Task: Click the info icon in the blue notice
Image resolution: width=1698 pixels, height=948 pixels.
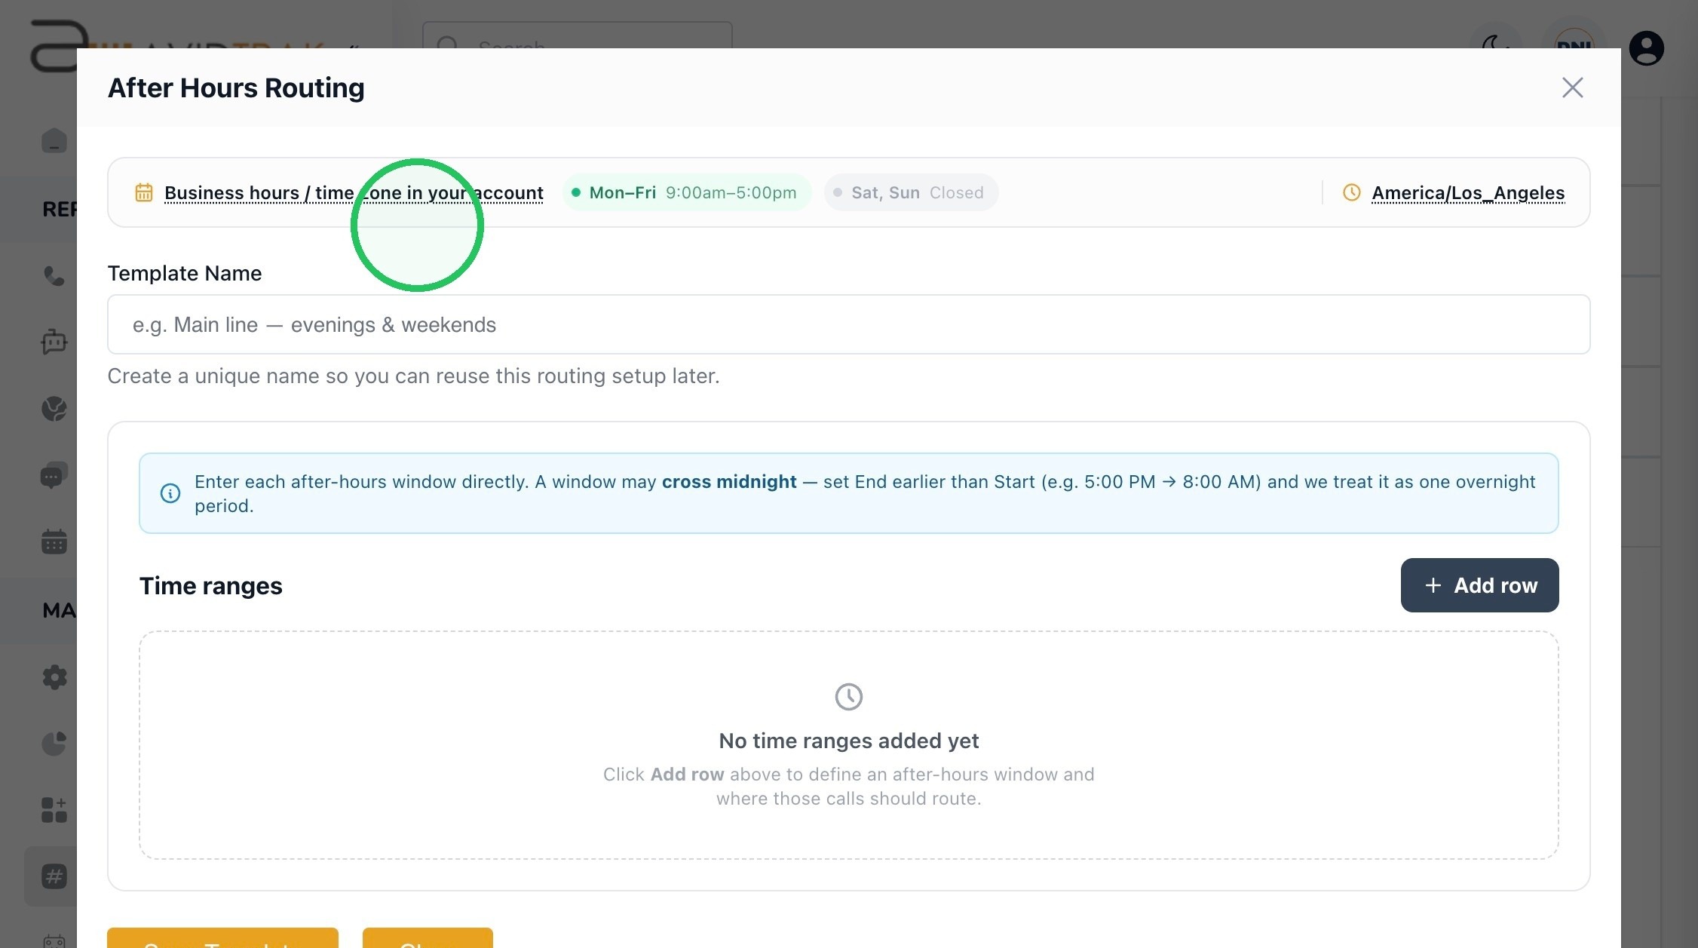Action: (x=170, y=493)
